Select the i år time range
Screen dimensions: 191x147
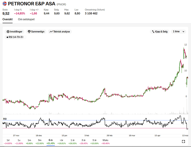click(x=61, y=142)
